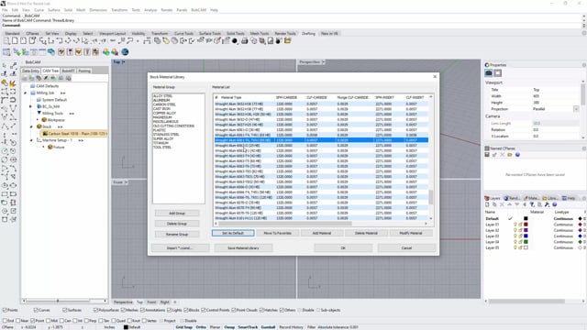The height and width of the screenshot is (330, 587).
Task: Click the Save Material Library button
Action: tap(243, 248)
